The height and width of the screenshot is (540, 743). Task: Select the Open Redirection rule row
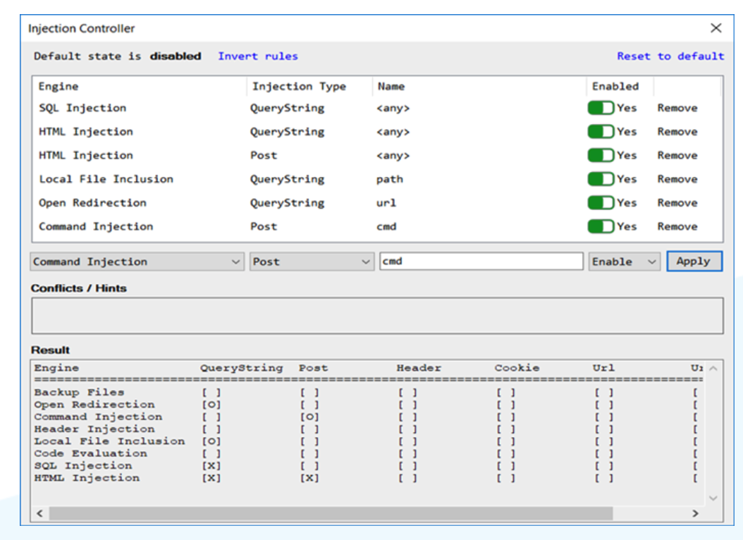[377, 203]
